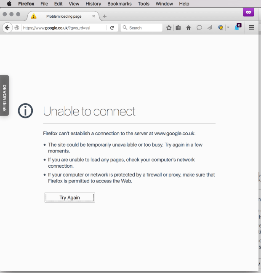Open the Tools menu
This screenshot has width=261, height=273.
tap(144, 4)
